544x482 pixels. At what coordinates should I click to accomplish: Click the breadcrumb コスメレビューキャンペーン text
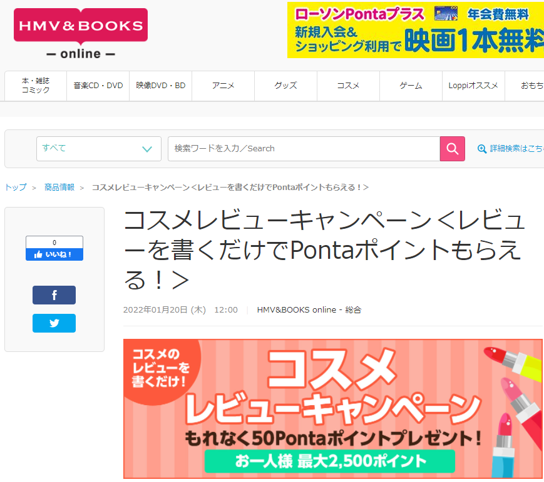pos(230,188)
